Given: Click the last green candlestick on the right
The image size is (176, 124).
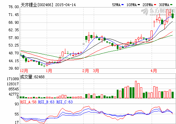Looking at the screenshot, I should click(173, 16).
